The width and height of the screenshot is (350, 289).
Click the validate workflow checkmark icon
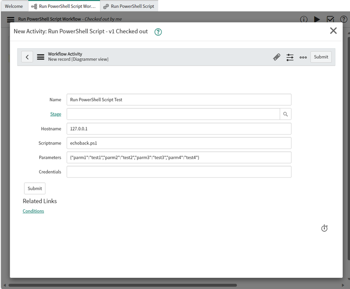pyautogui.click(x=330, y=19)
